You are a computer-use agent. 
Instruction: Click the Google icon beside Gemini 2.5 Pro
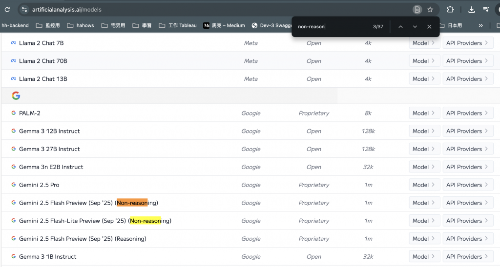13,185
